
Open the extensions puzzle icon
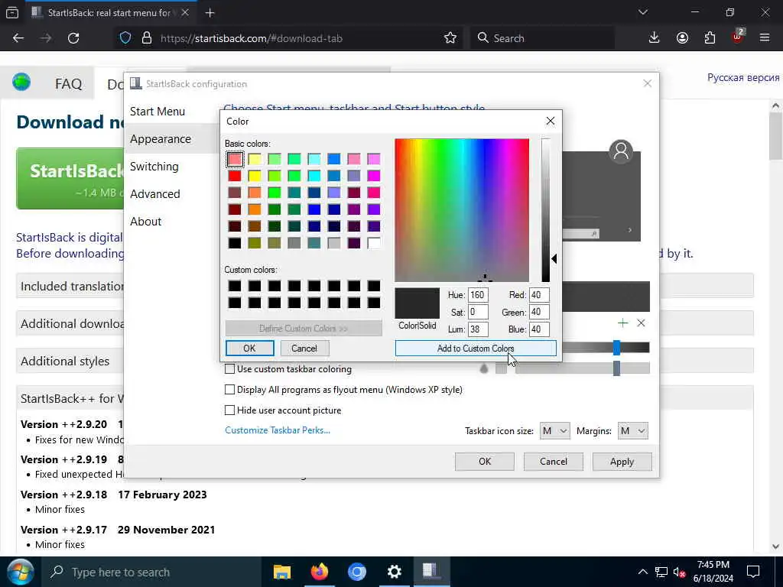(710, 38)
